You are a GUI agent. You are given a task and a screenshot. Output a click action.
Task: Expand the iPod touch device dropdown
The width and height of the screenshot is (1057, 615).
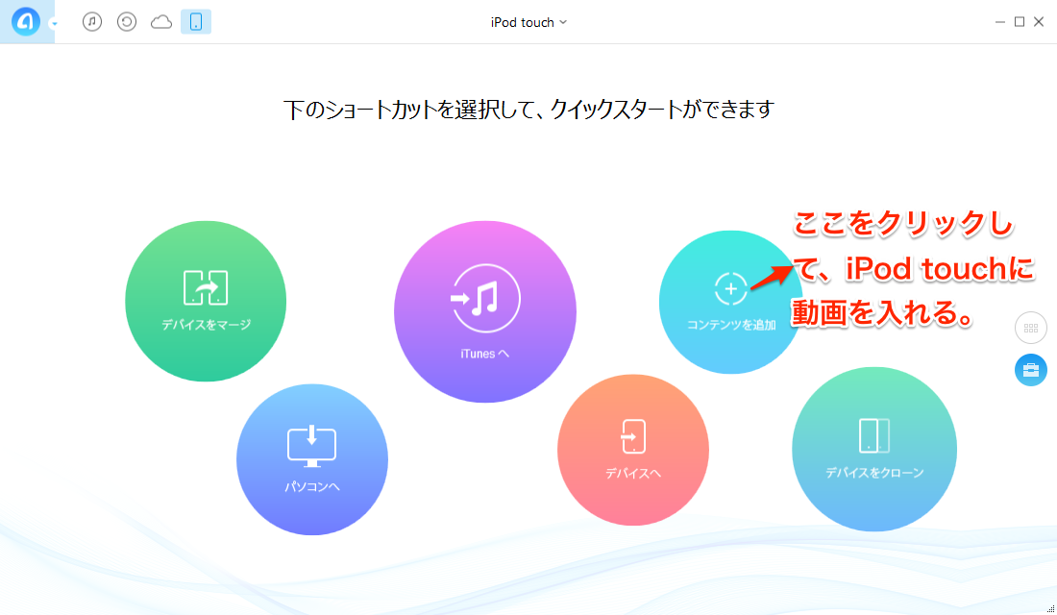528,22
